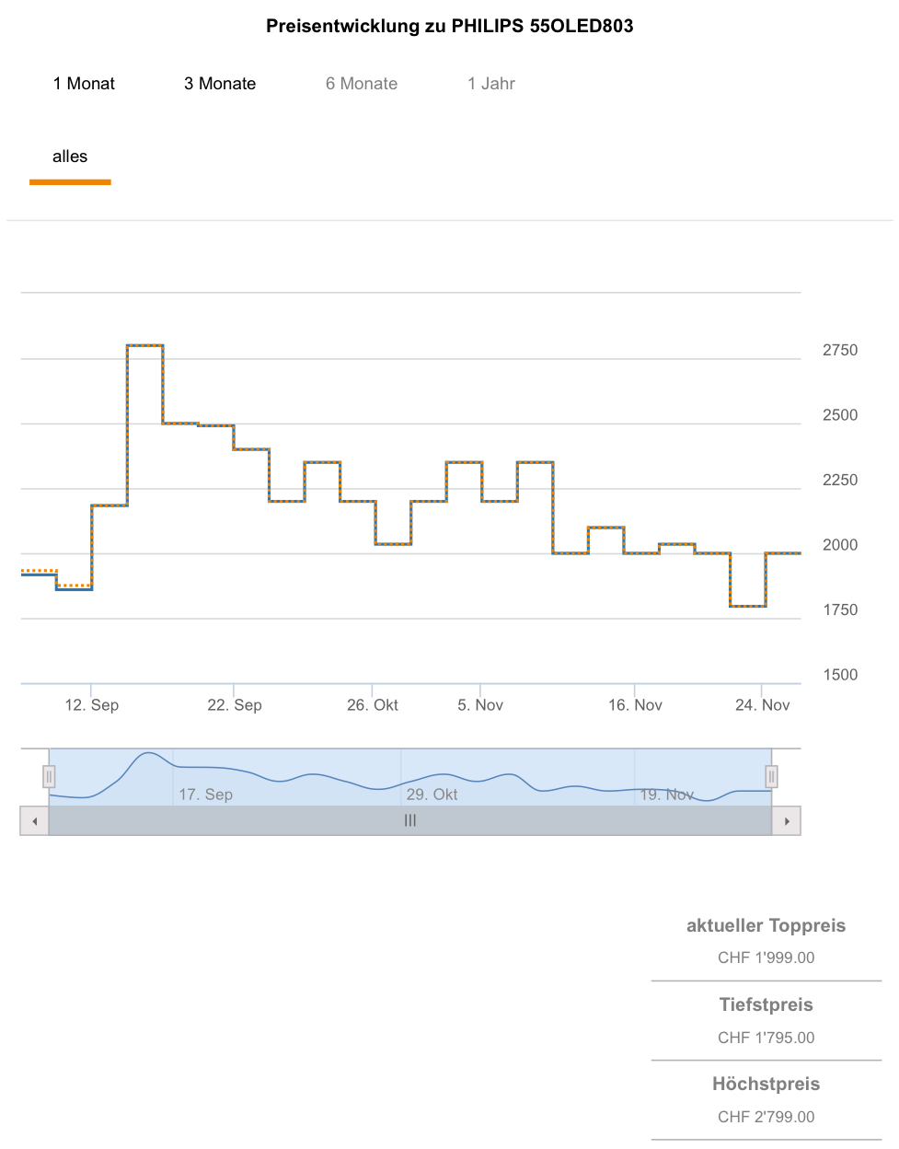Click the scrollbar thumb grip below the navigator
The width and height of the screenshot is (899, 1149).
(410, 820)
